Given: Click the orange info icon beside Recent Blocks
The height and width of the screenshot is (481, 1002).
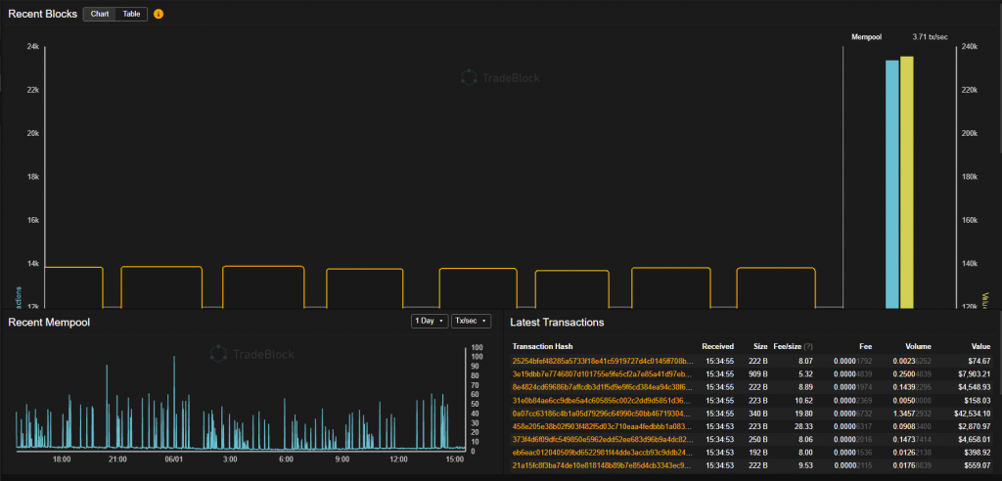Looking at the screenshot, I should point(159,15).
